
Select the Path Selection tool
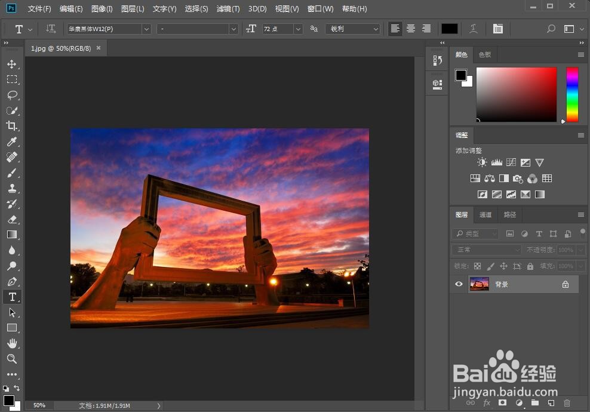pyautogui.click(x=12, y=312)
